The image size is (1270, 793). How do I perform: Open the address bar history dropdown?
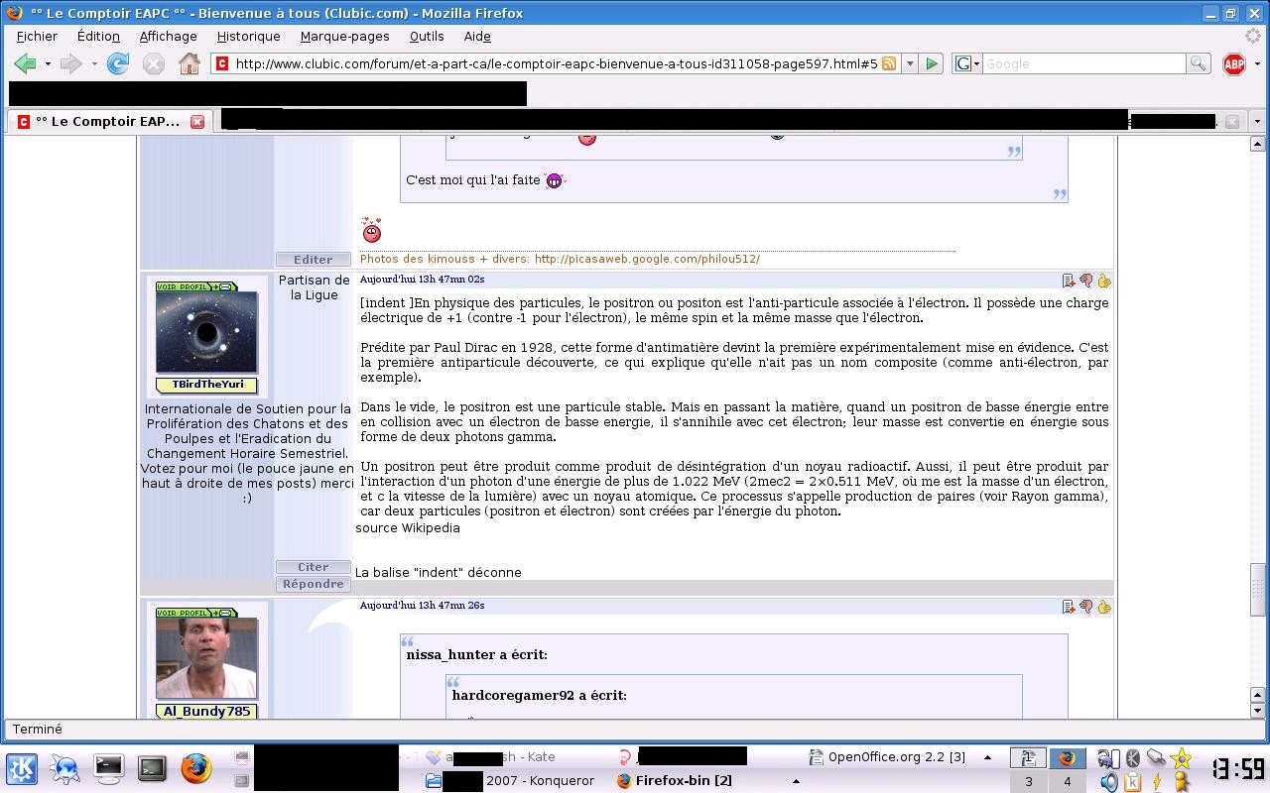909,63
